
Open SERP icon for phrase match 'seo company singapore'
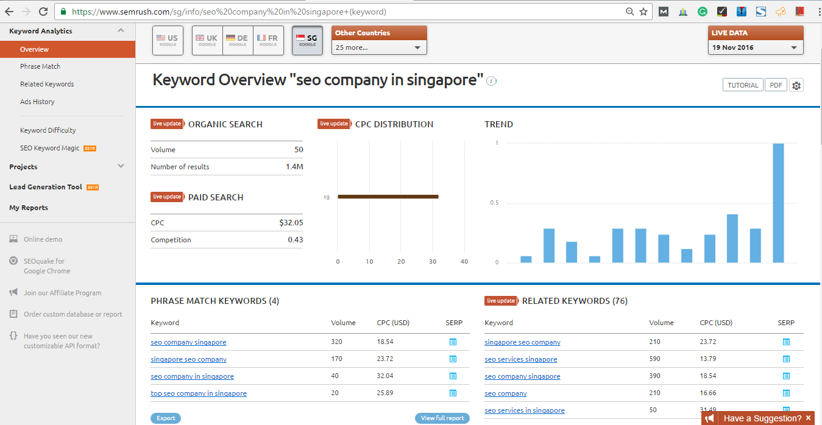453,342
